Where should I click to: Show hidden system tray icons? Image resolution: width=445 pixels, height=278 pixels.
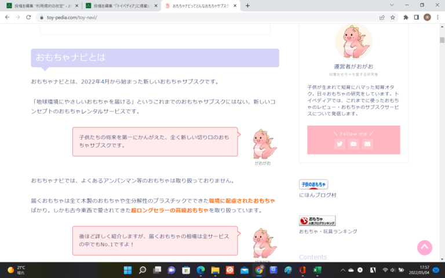(x=342, y=270)
